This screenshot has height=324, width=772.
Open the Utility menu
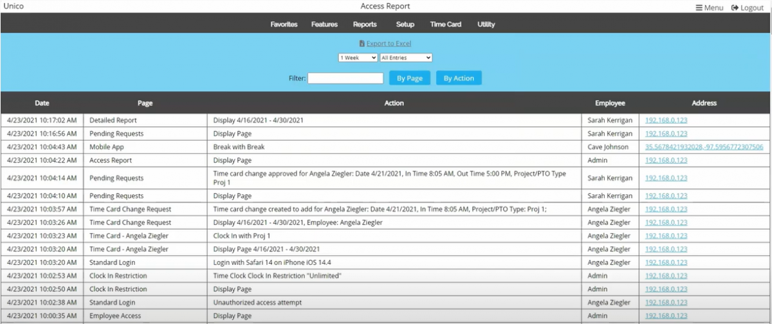click(x=486, y=24)
